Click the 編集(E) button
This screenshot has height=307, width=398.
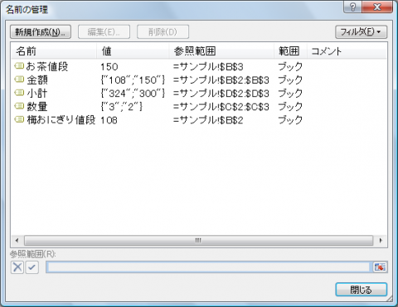click(x=104, y=32)
